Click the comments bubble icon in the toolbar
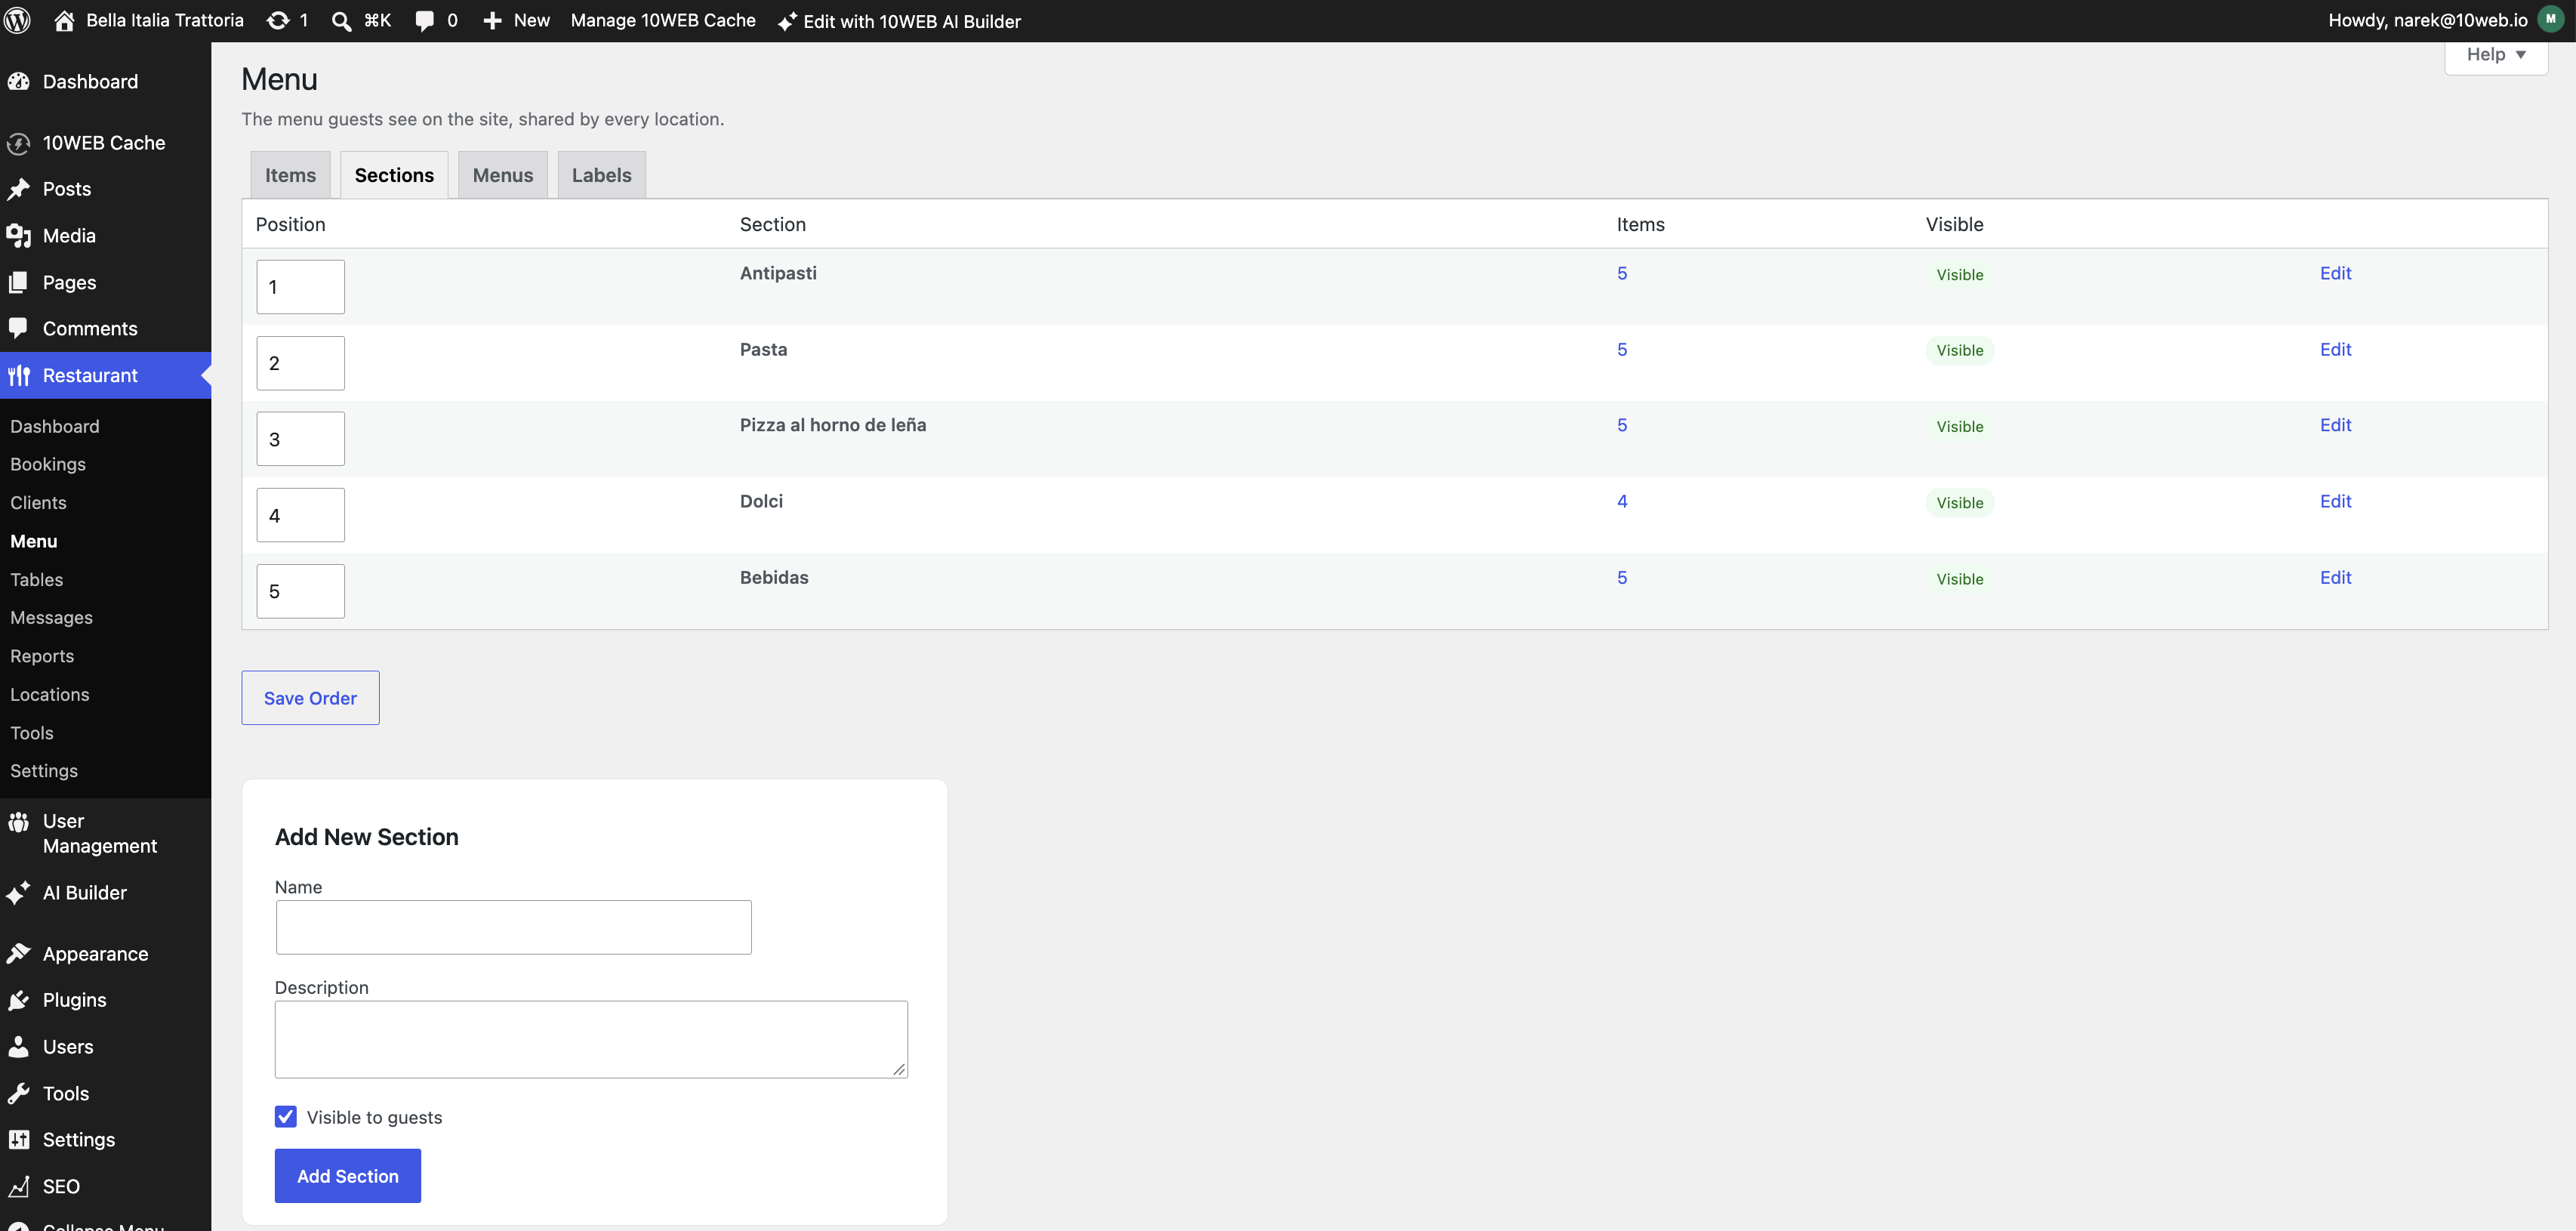This screenshot has width=2576, height=1231. pyautogui.click(x=425, y=21)
